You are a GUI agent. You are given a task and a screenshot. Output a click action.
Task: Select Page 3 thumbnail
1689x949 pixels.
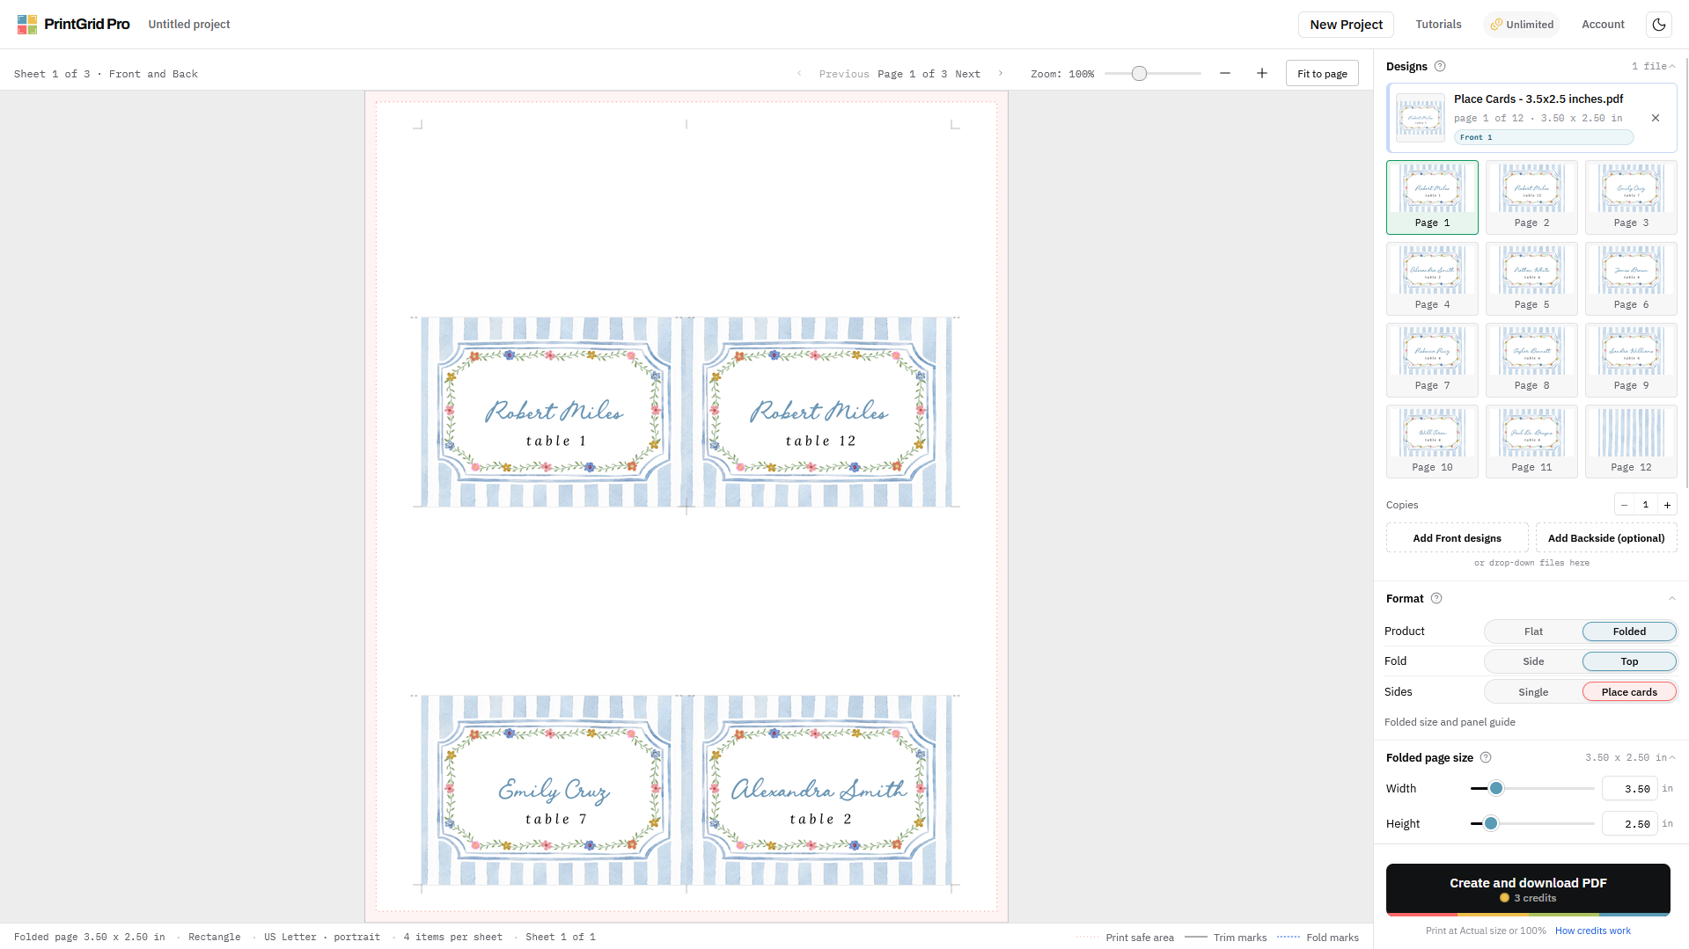pos(1631,197)
